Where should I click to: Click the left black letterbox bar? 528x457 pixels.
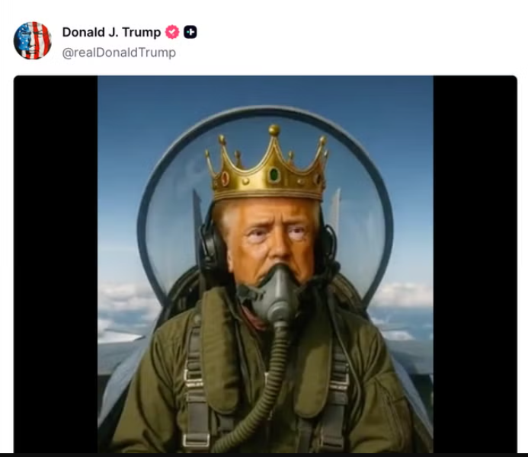point(56,264)
